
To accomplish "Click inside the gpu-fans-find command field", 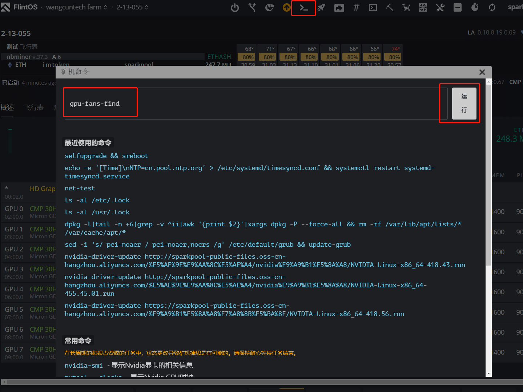I will pyautogui.click(x=100, y=103).
